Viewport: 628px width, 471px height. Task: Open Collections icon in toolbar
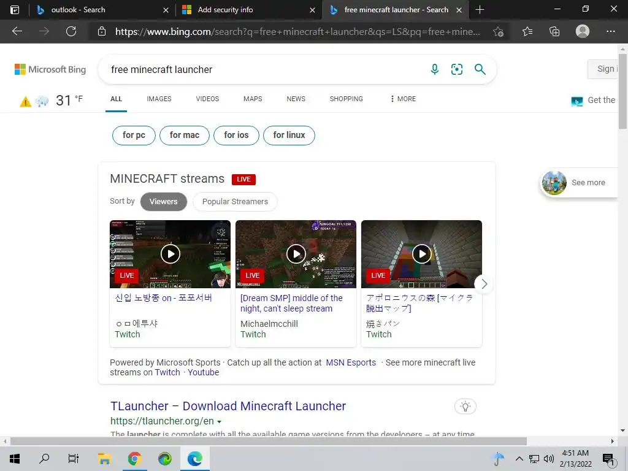click(x=554, y=31)
